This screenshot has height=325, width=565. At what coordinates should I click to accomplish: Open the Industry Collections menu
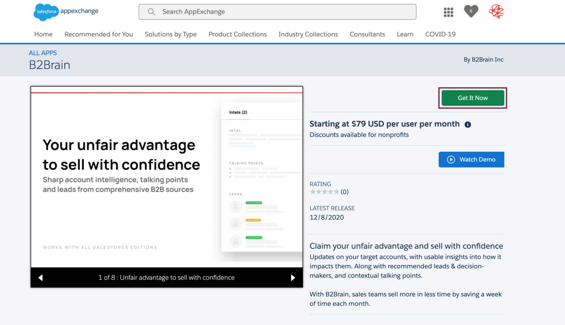308,34
